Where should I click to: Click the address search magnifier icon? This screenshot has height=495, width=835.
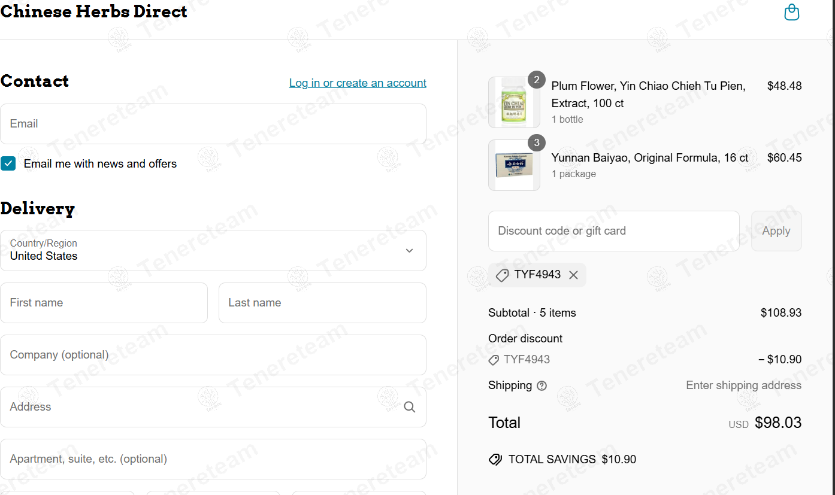pos(410,407)
